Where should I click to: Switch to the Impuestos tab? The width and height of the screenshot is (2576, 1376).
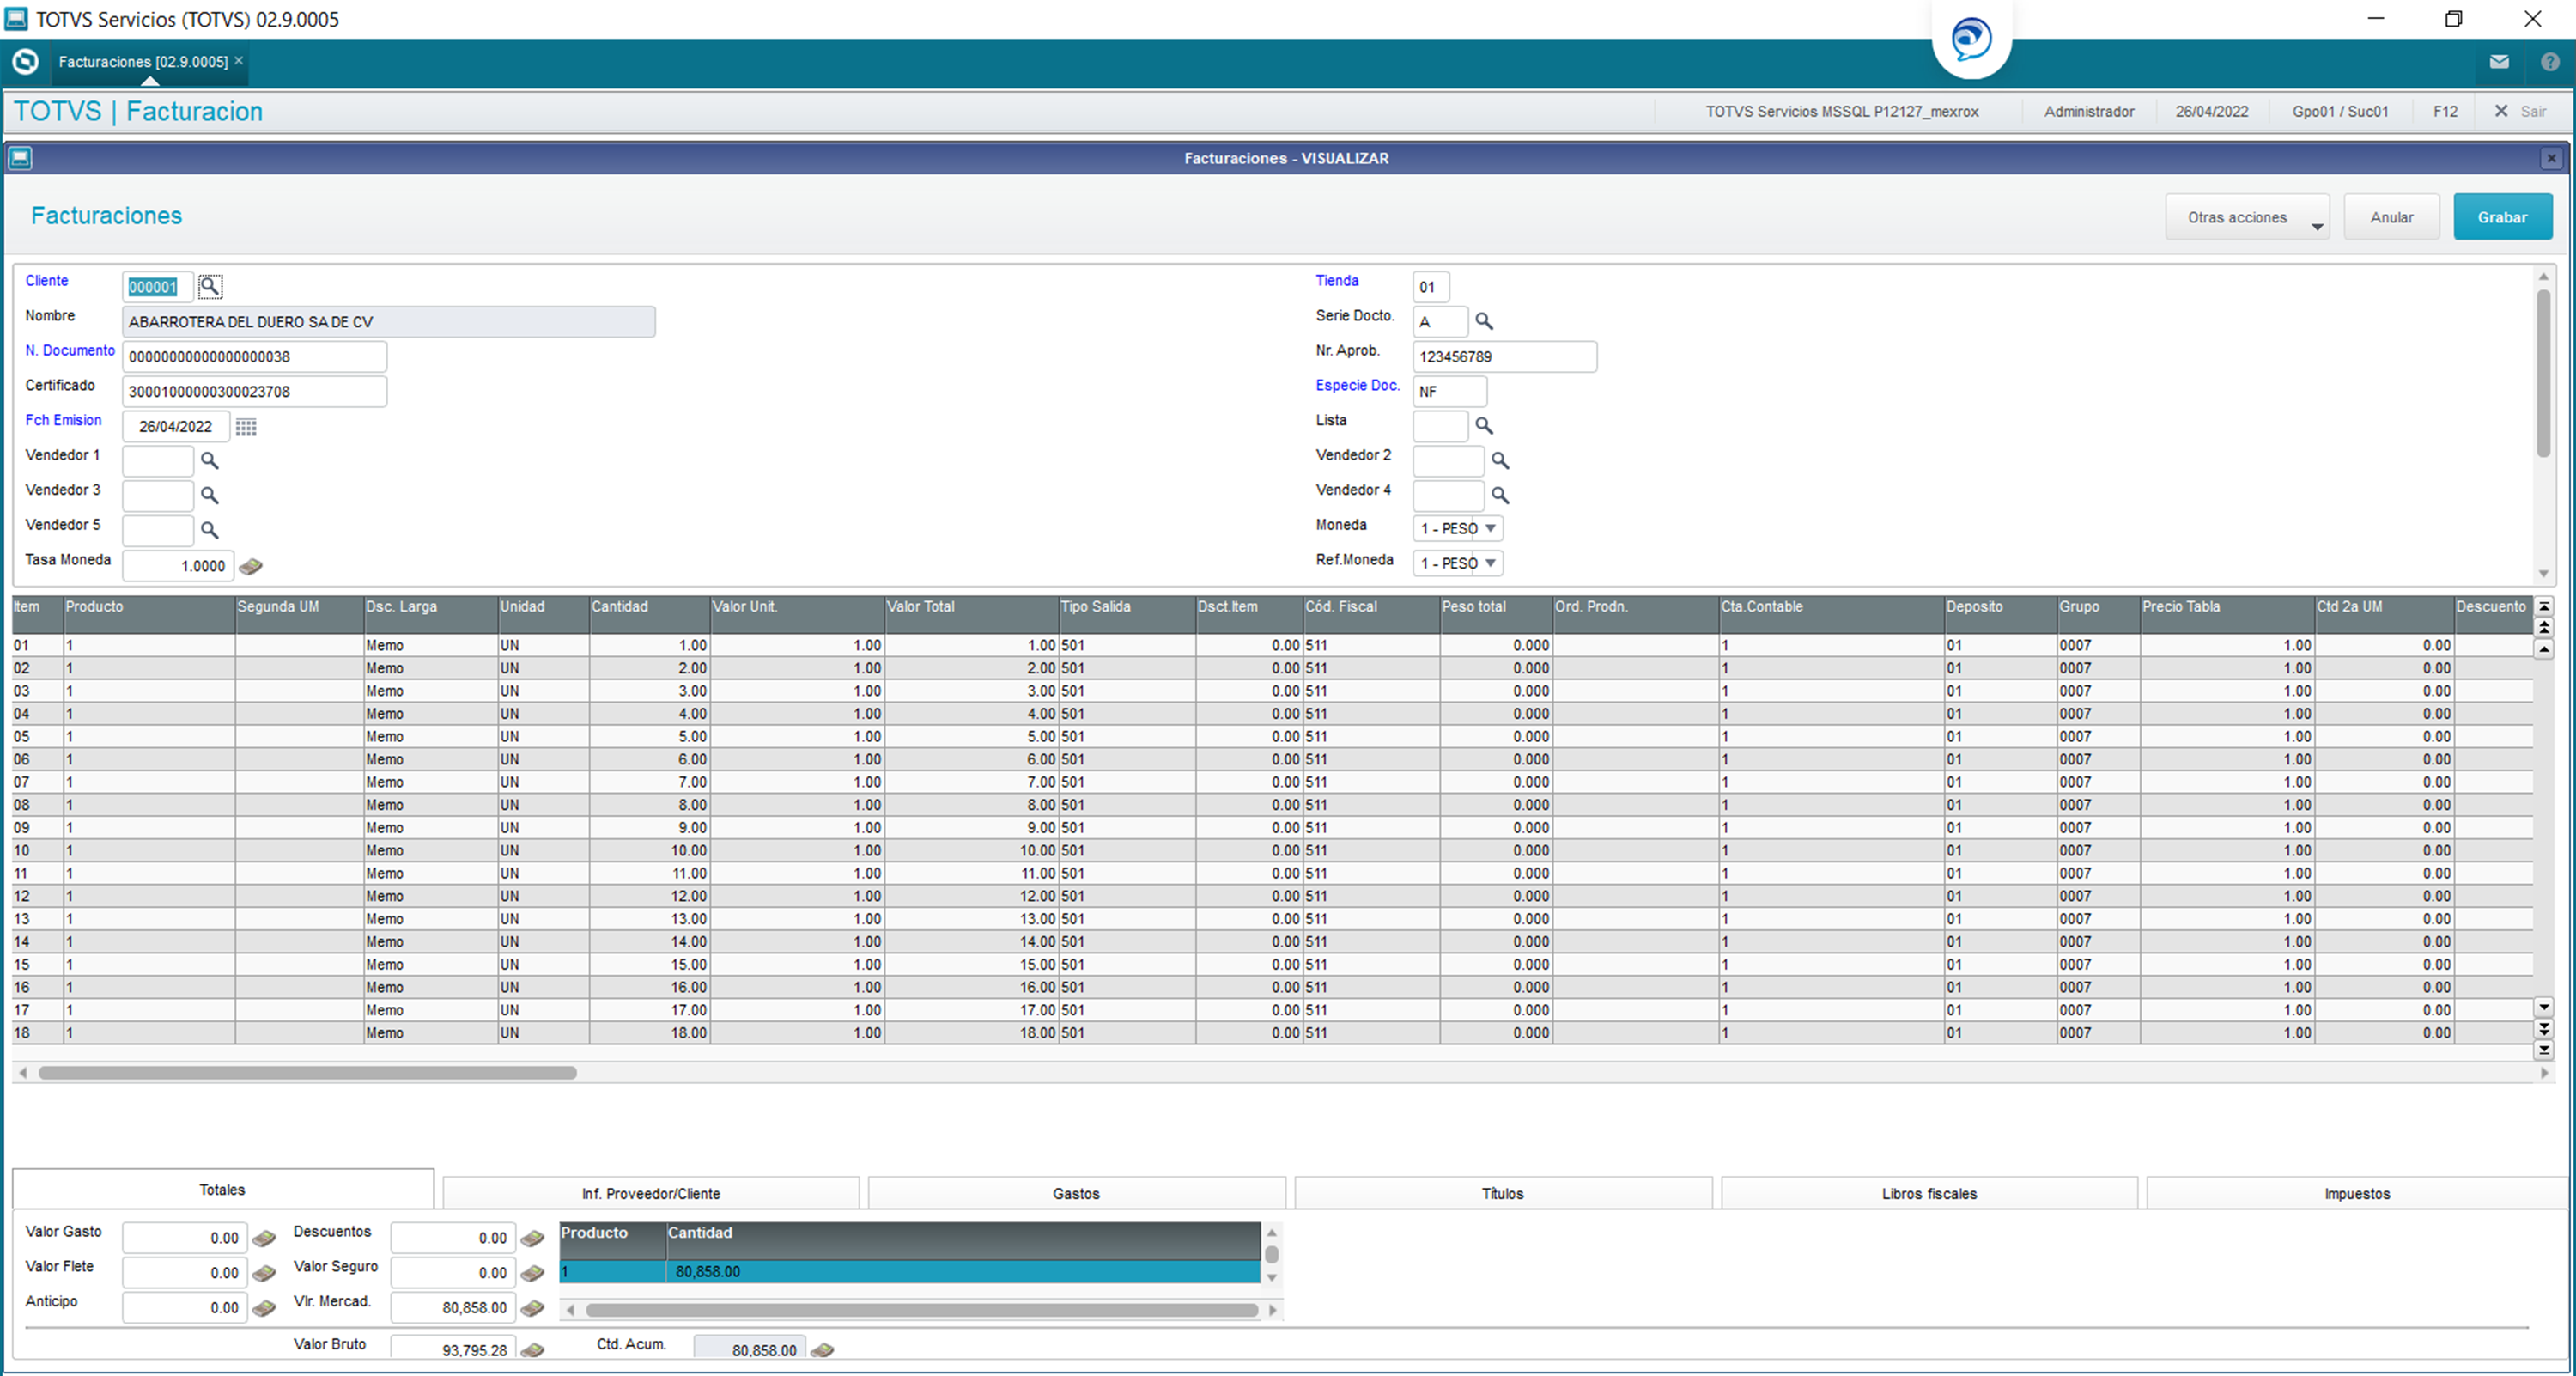coord(2357,1194)
